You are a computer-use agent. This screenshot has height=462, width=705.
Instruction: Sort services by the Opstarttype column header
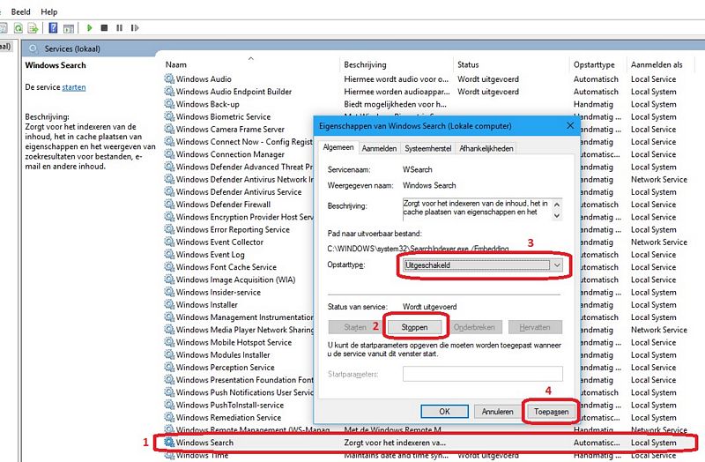pyautogui.click(x=594, y=64)
